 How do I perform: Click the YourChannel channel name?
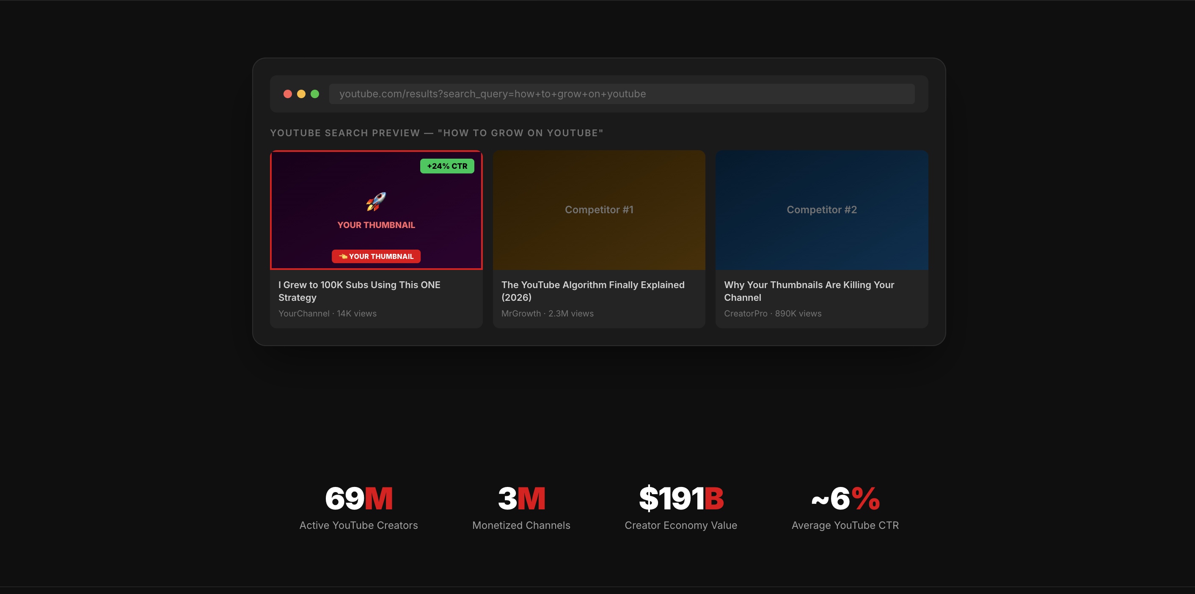tap(304, 313)
